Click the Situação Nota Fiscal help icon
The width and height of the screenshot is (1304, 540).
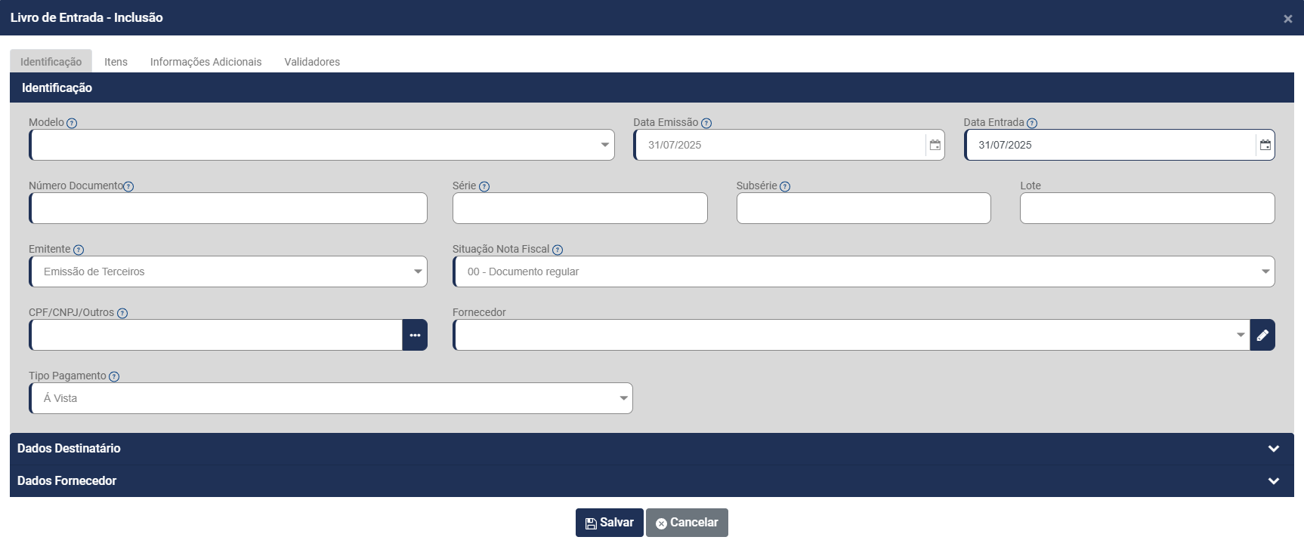tap(558, 250)
